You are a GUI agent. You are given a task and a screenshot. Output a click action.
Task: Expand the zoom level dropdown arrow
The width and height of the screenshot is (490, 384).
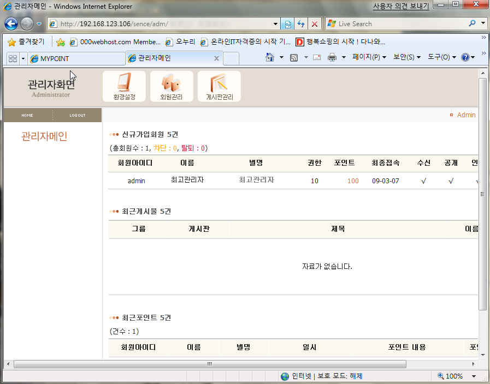click(x=474, y=376)
